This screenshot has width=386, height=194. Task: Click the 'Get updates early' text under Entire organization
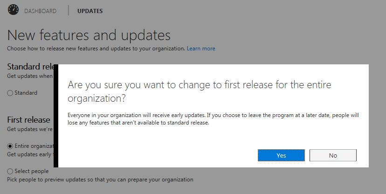tap(30, 154)
